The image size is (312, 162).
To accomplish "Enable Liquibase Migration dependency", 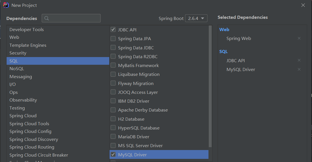I will (113, 74).
